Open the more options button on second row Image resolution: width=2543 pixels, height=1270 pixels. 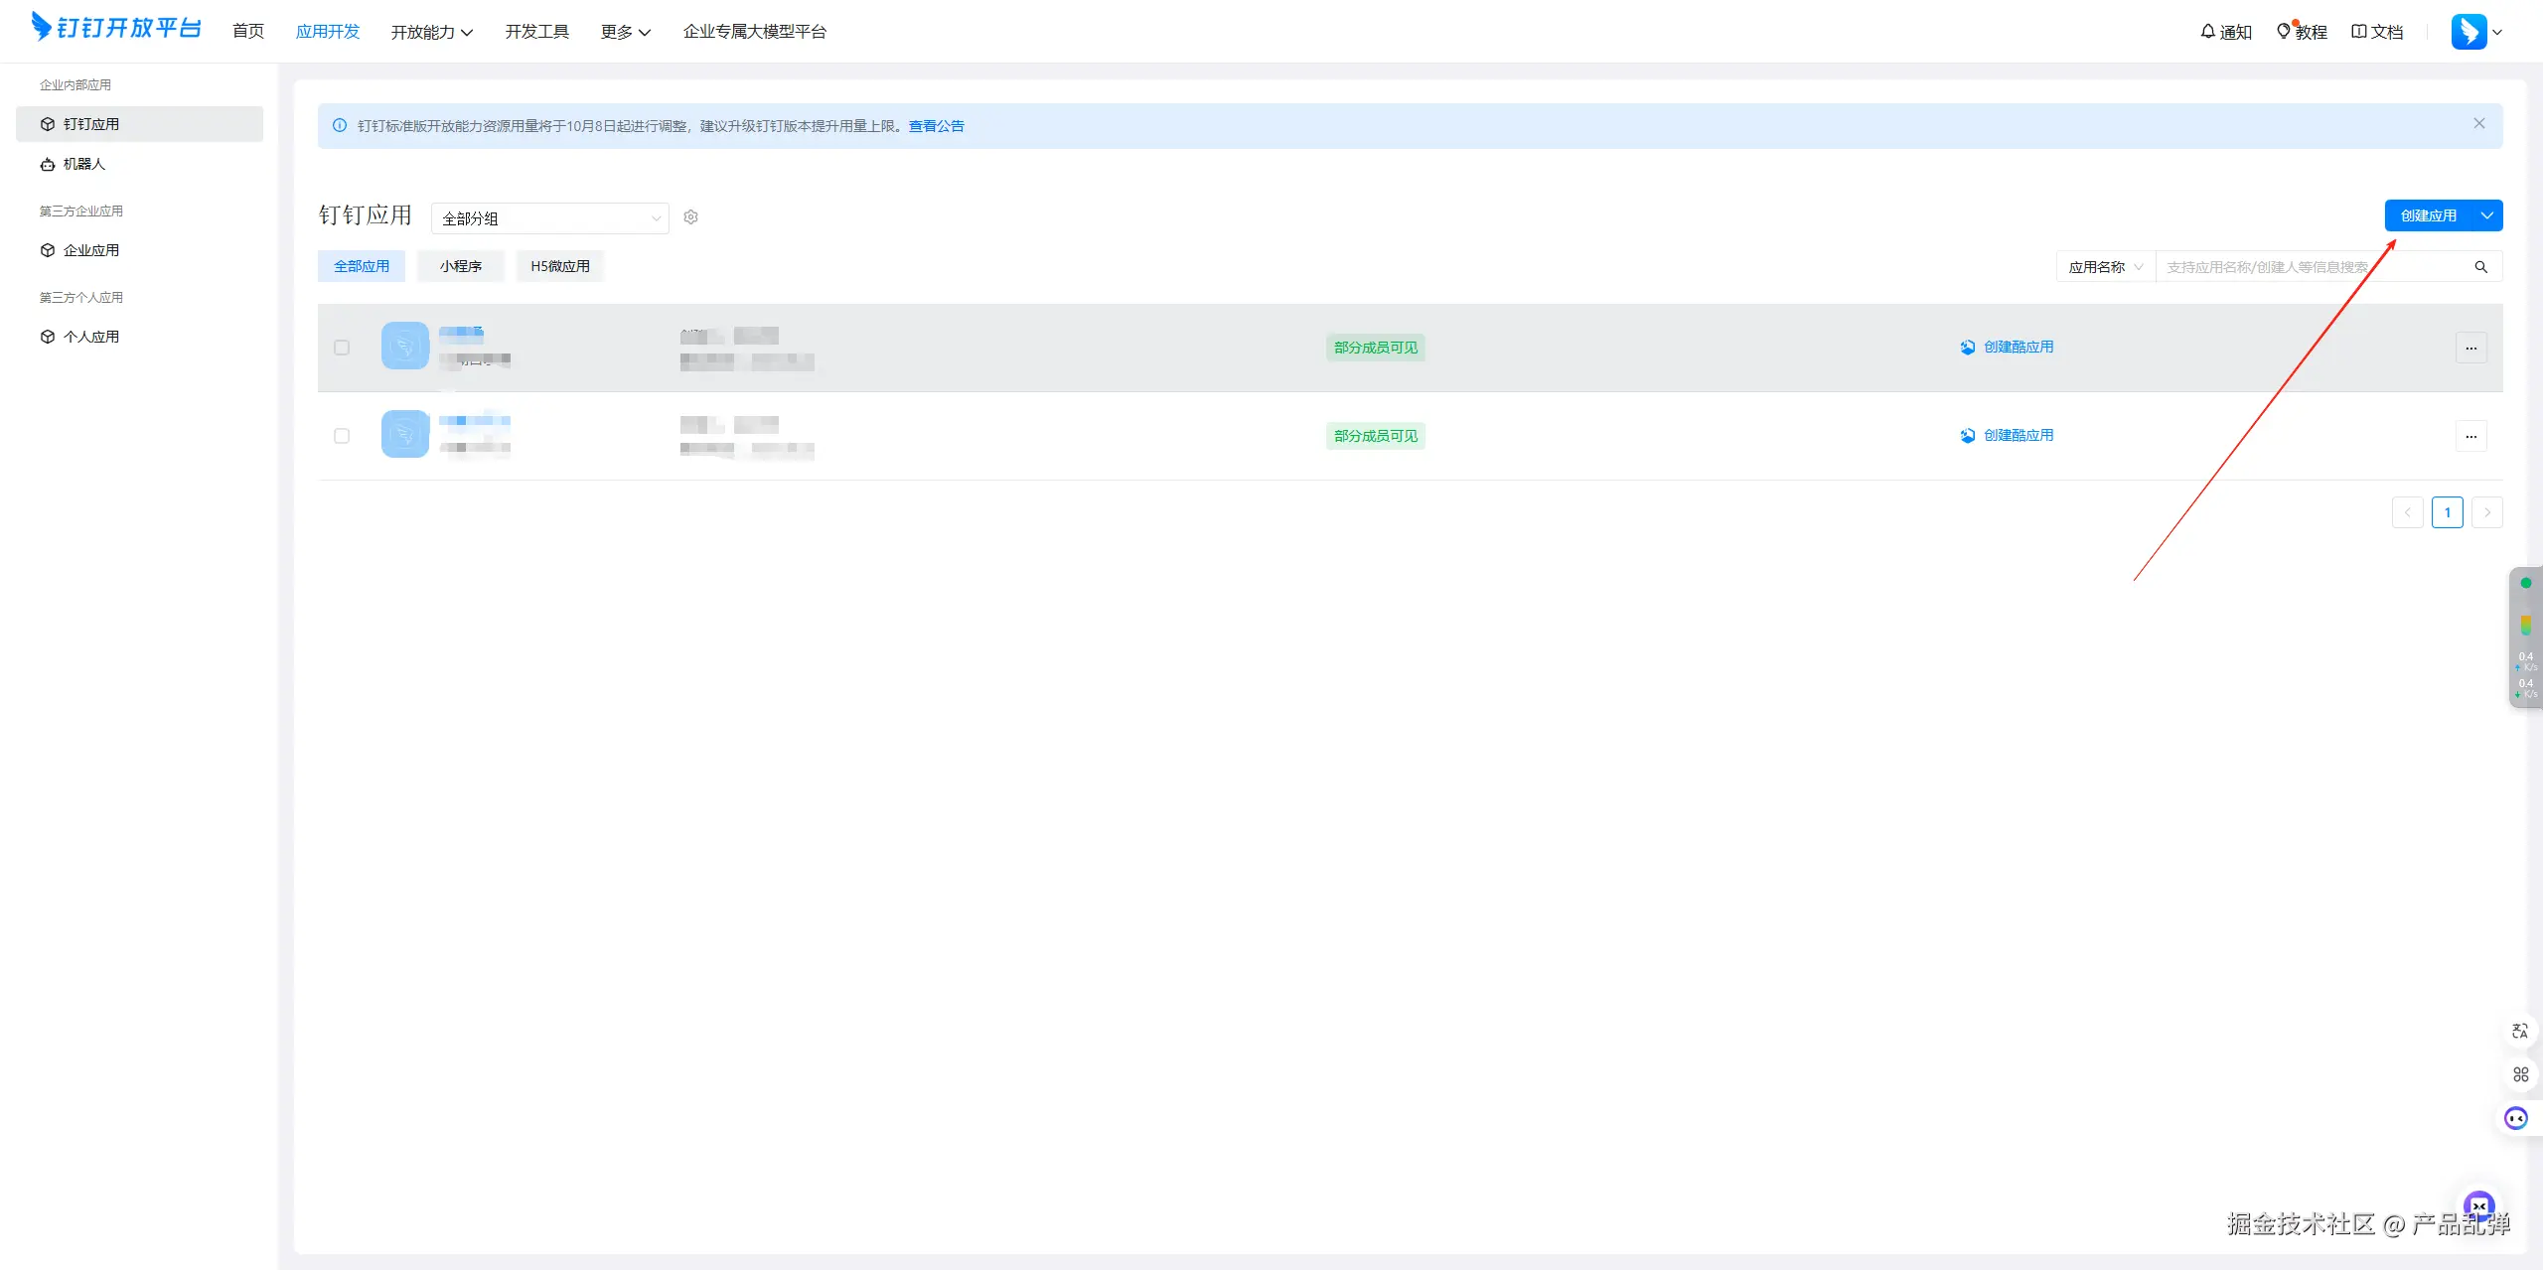tap(2470, 436)
